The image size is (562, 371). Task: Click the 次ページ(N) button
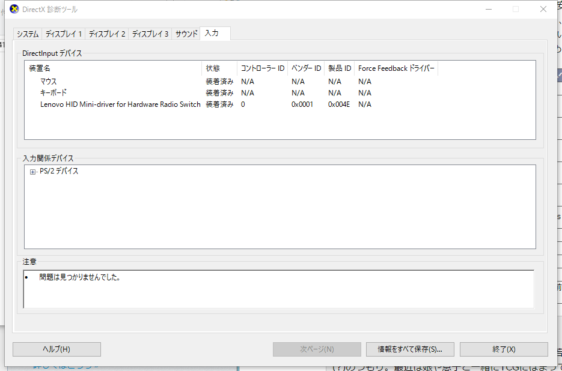point(317,349)
